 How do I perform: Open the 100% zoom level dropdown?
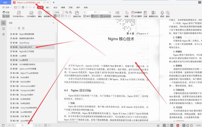[63, 12]
